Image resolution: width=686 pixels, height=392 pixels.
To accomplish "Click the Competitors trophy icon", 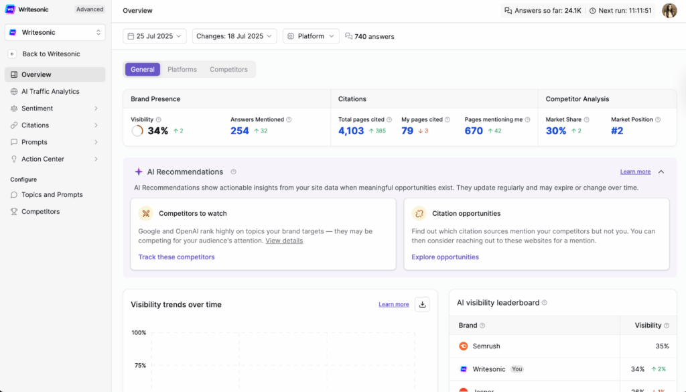I will click(14, 212).
